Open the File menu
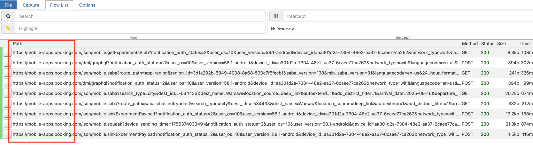This screenshot has height=149, width=533. pos(8,5)
